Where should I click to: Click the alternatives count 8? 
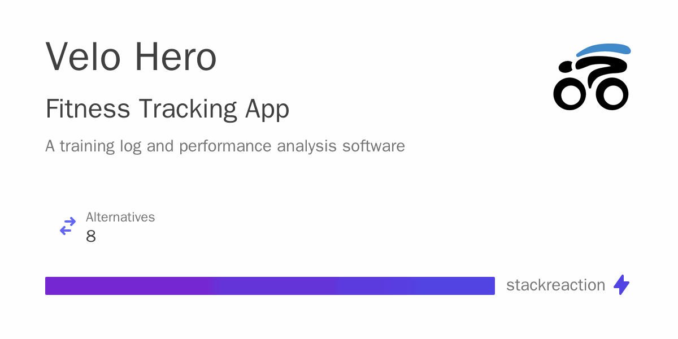(x=91, y=236)
